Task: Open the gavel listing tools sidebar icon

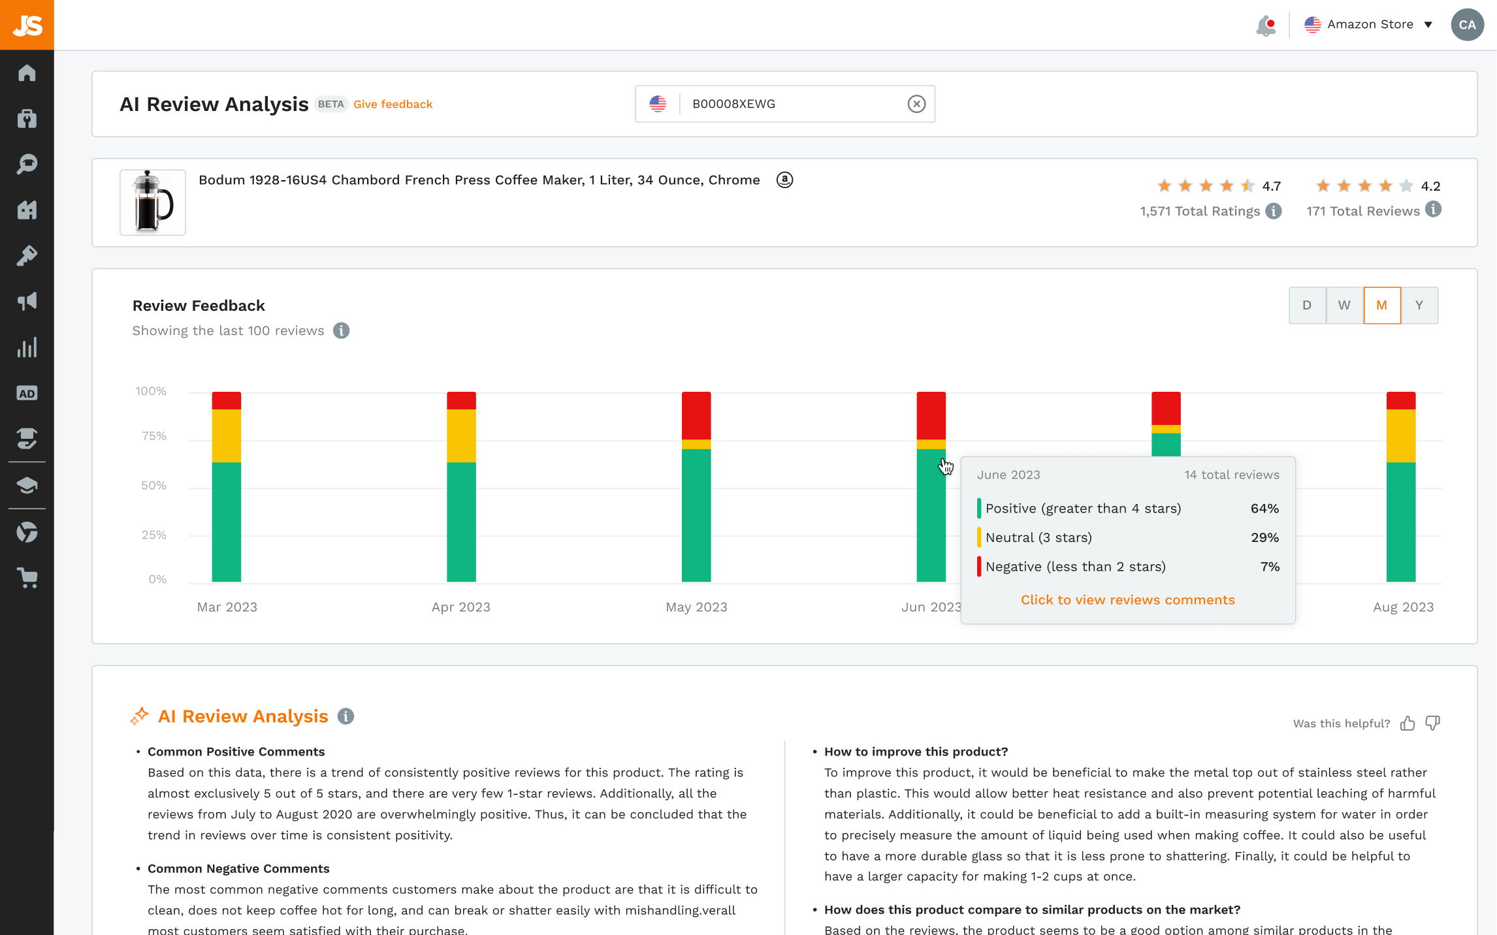Action: pyautogui.click(x=27, y=255)
